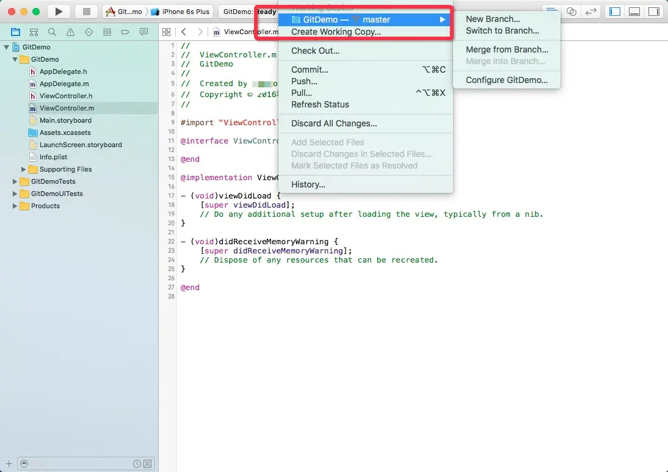Show the Symbol navigator

pyautogui.click(x=34, y=32)
